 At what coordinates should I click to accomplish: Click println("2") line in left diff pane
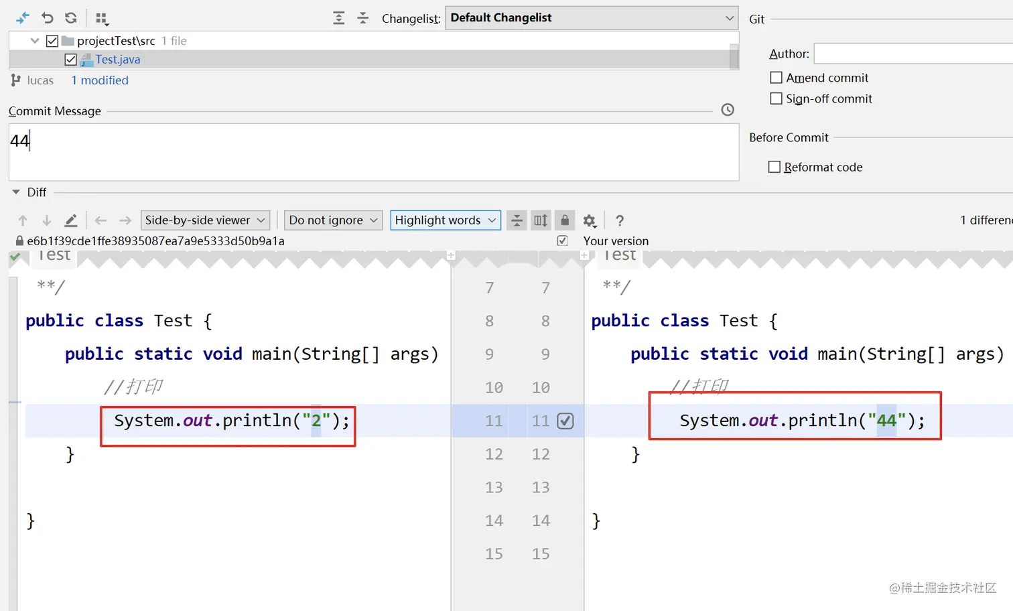click(x=232, y=421)
